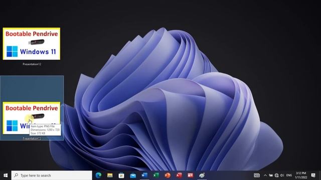Open Microsoft Access from the taskbar
Screen dimensions: 321x180
tap(179, 175)
